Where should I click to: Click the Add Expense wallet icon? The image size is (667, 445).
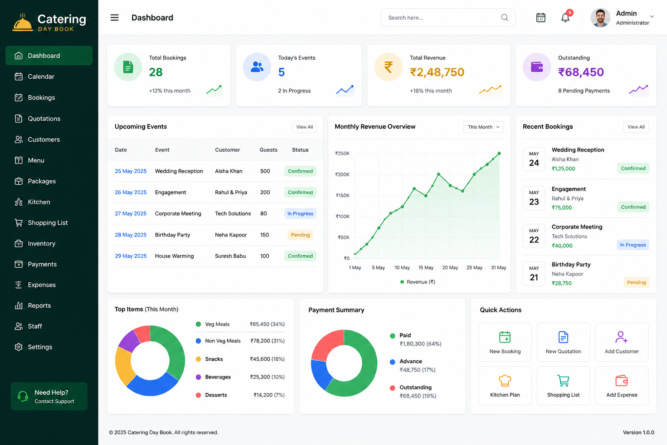[x=621, y=381]
